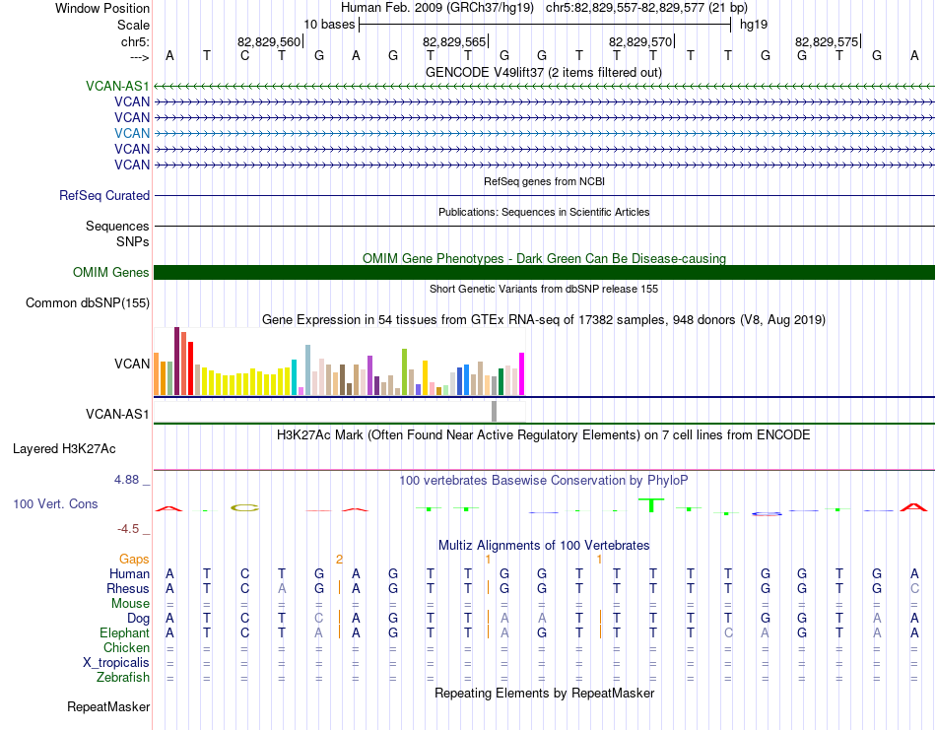Click the dark green OMIM Genes bar
This screenshot has width=936, height=730.
[544, 273]
